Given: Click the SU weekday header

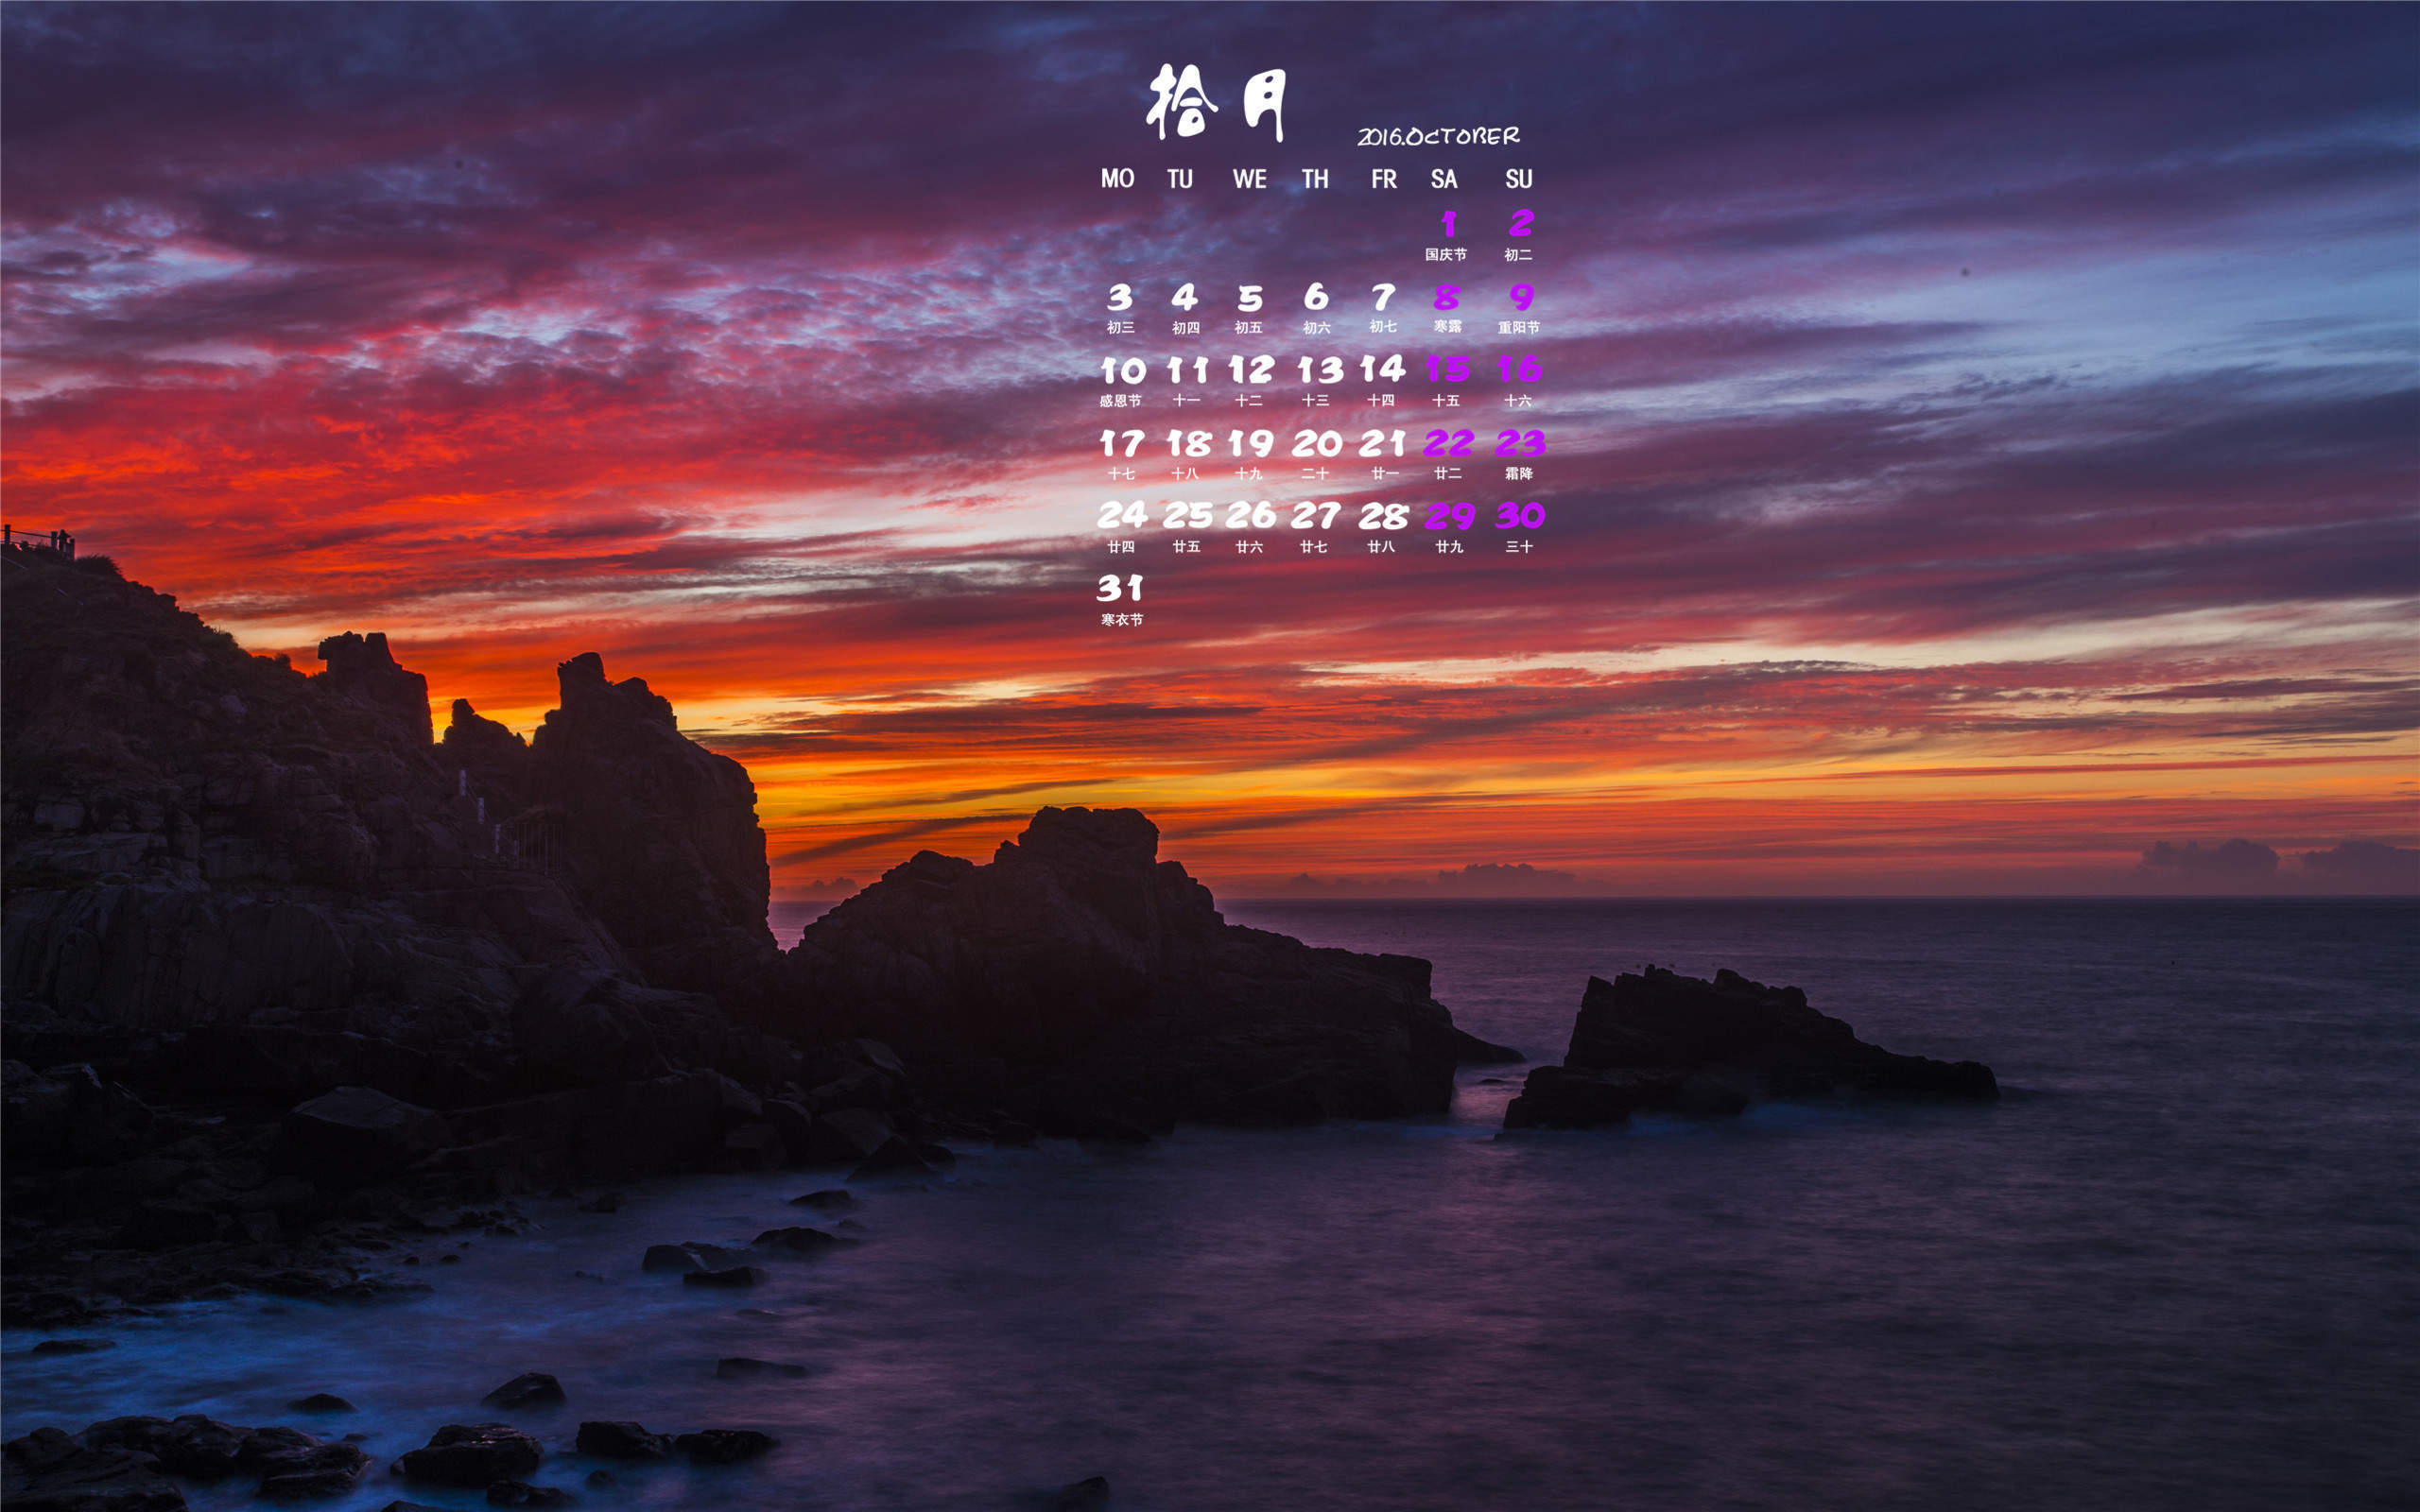Looking at the screenshot, I should (1518, 179).
